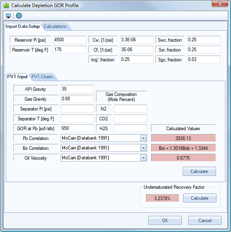231x232 pixels.
Task: Open the PVT Charts tab
Action: point(42,77)
